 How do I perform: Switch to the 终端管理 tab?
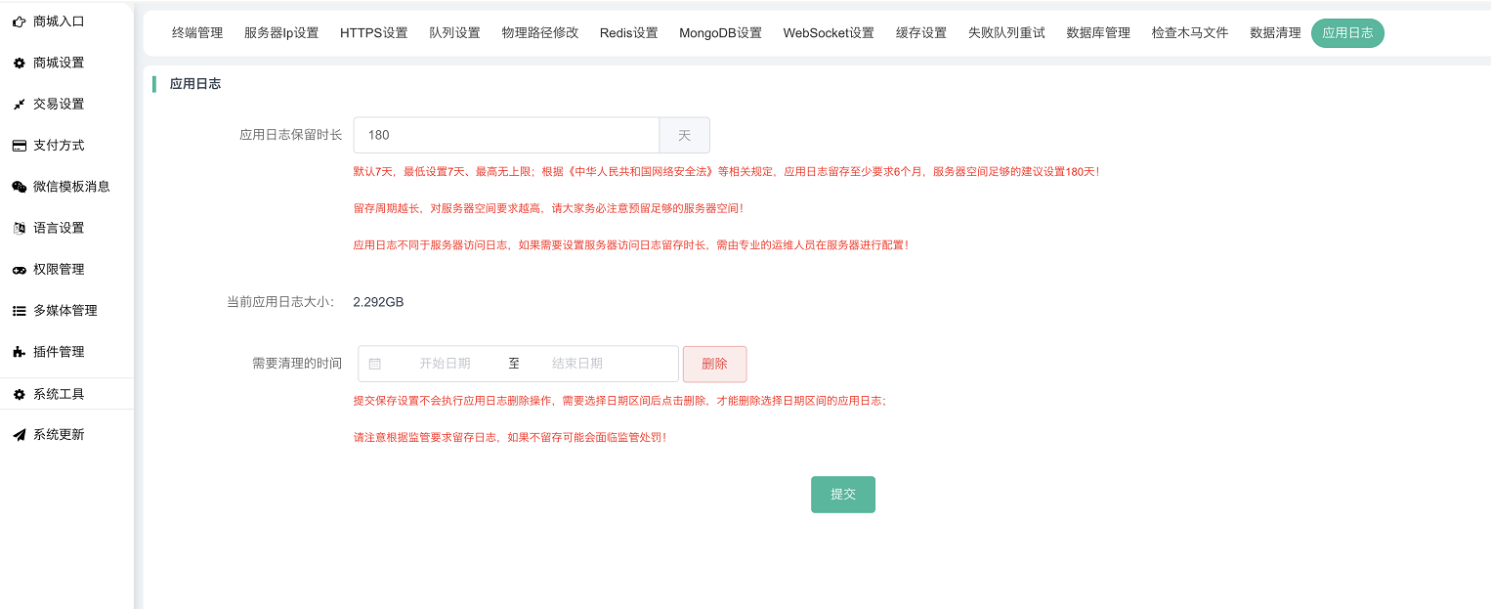coord(197,33)
